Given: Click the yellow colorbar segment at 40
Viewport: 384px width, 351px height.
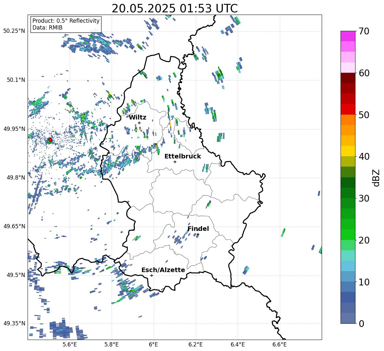Looking at the screenshot, I should 348,151.
